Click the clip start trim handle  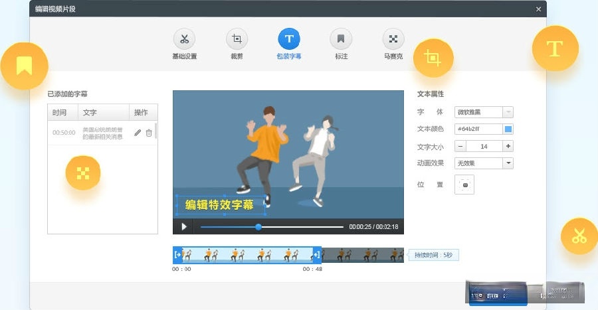pyautogui.click(x=177, y=255)
